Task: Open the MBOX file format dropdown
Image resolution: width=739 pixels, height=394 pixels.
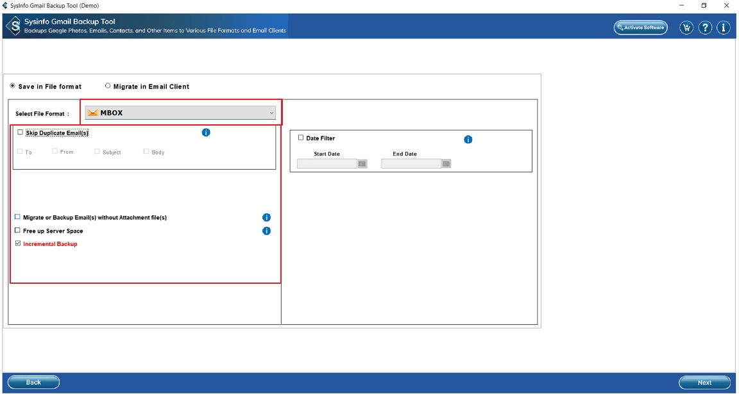Action: [180, 113]
